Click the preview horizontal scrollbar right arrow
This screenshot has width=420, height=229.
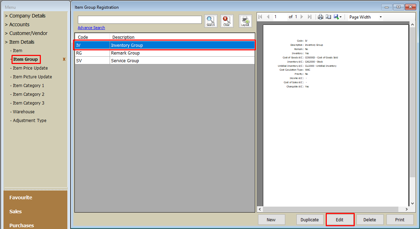407,209
